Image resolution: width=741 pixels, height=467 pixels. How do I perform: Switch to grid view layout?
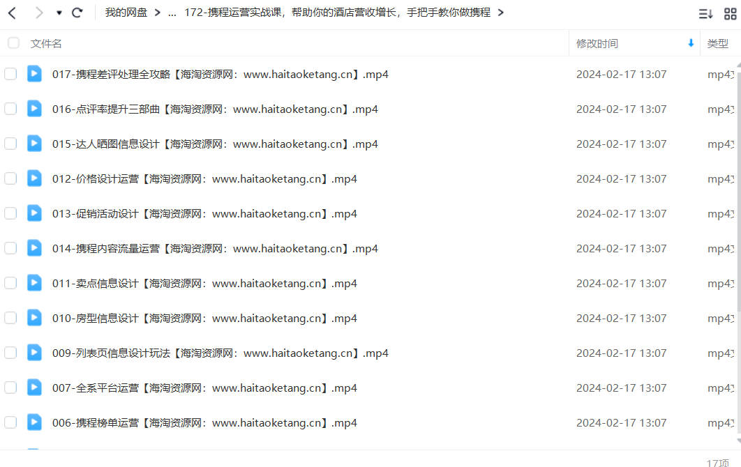tap(730, 14)
